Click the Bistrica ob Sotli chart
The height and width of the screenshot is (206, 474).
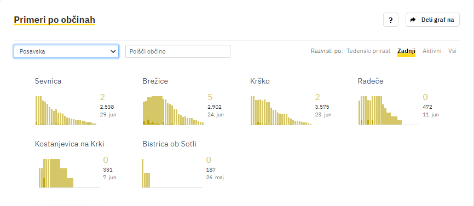pos(172,173)
